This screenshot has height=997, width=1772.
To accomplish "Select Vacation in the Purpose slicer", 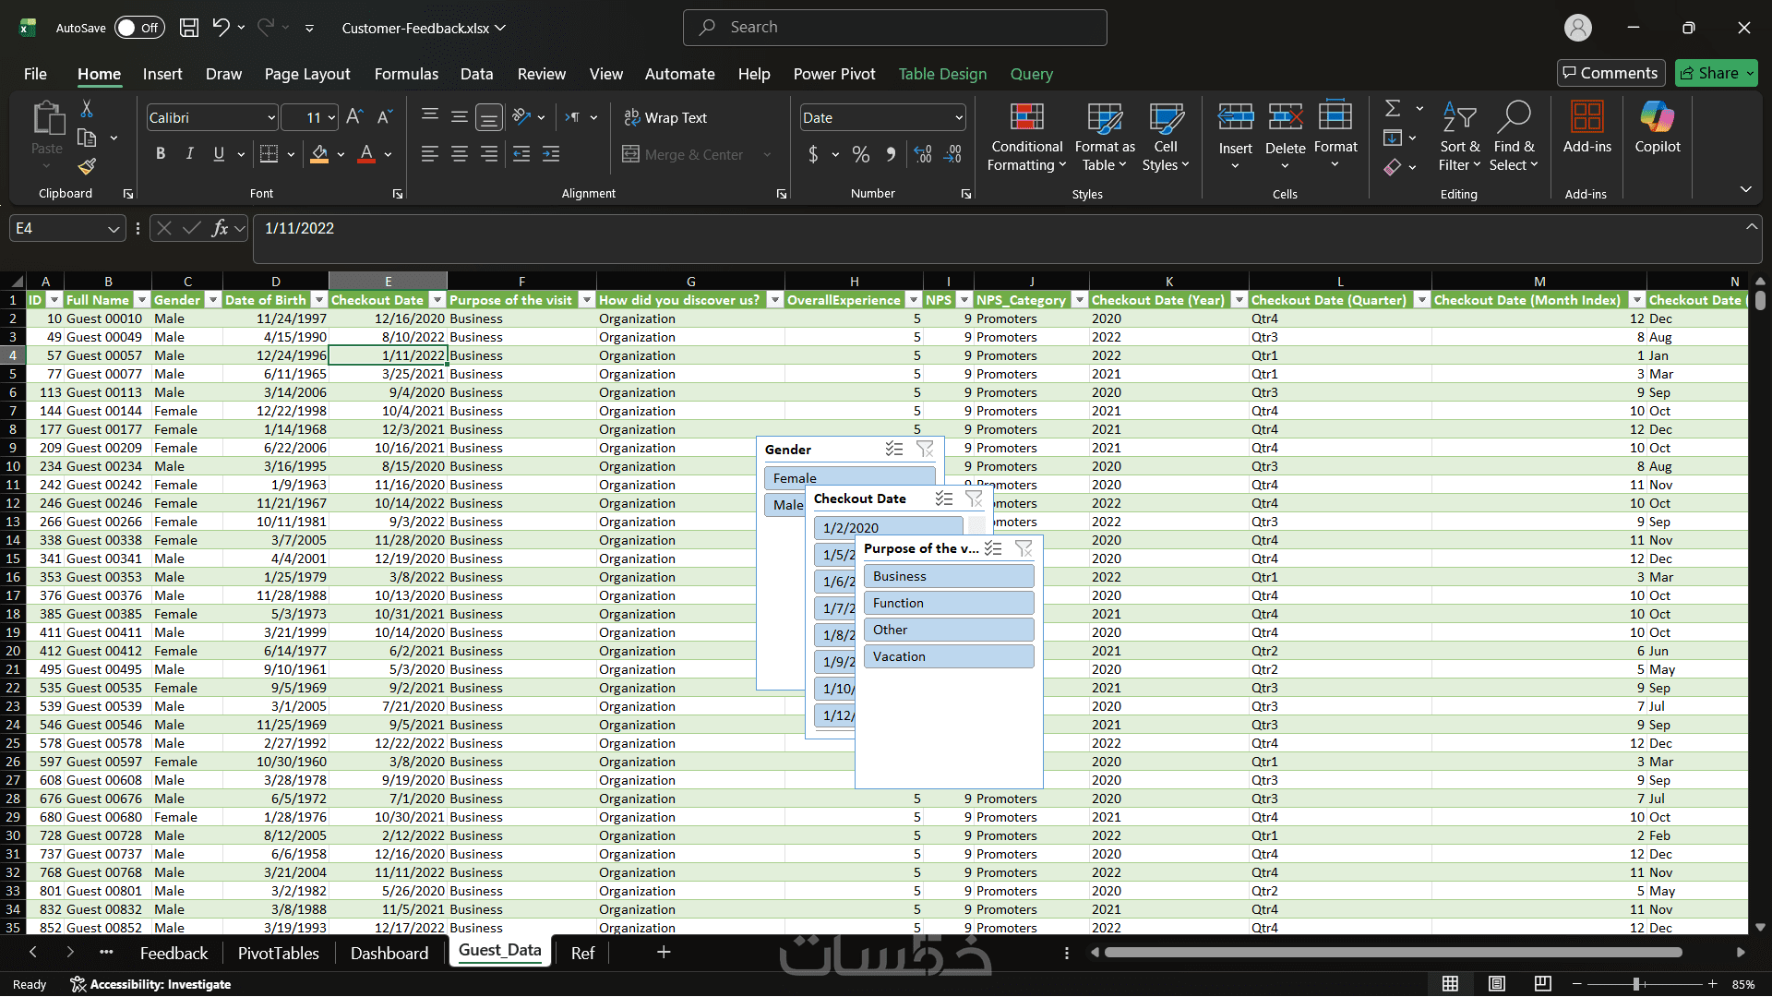I will point(948,656).
